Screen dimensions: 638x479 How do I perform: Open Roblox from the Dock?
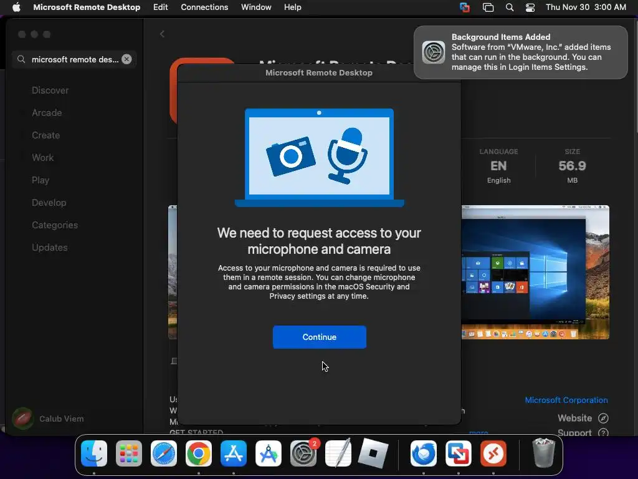(373, 453)
